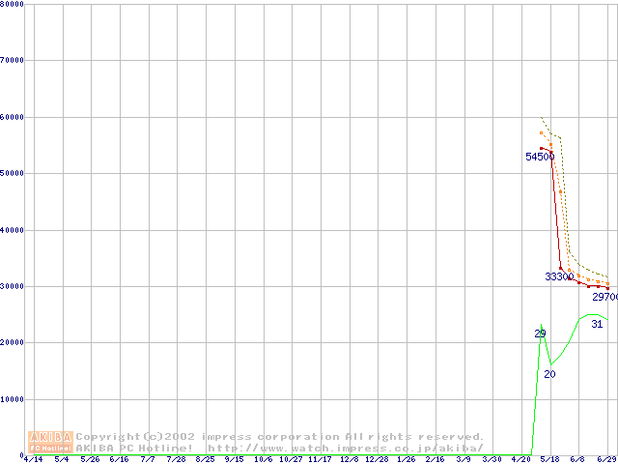The width and height of the screenshot is (618, 464).
Task: Click the 10/27 date axis label
Action: coord(291,460)
